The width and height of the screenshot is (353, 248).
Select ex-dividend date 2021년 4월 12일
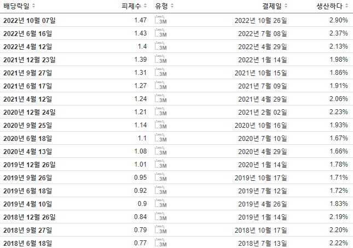tap(28, 99)
